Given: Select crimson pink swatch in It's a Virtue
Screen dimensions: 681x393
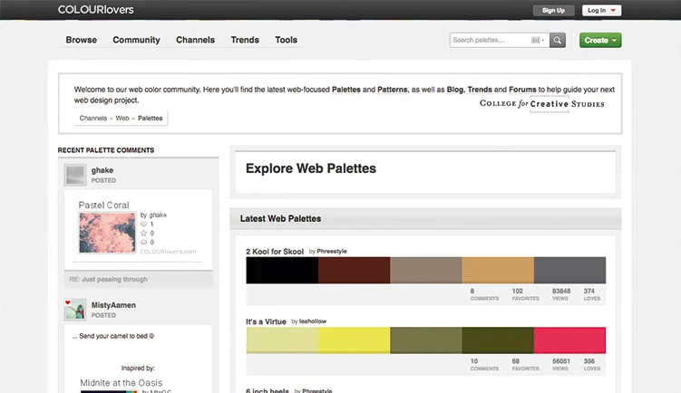Looking at the screenshot, I should [x=569, y=340].
